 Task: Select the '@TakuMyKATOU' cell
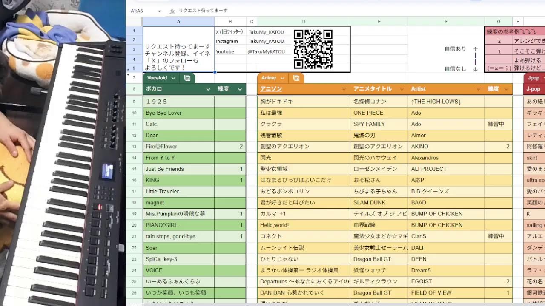click(x=266, y=51)
